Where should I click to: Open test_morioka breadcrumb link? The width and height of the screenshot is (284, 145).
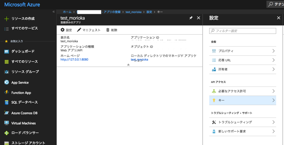(x=133, y=12)
